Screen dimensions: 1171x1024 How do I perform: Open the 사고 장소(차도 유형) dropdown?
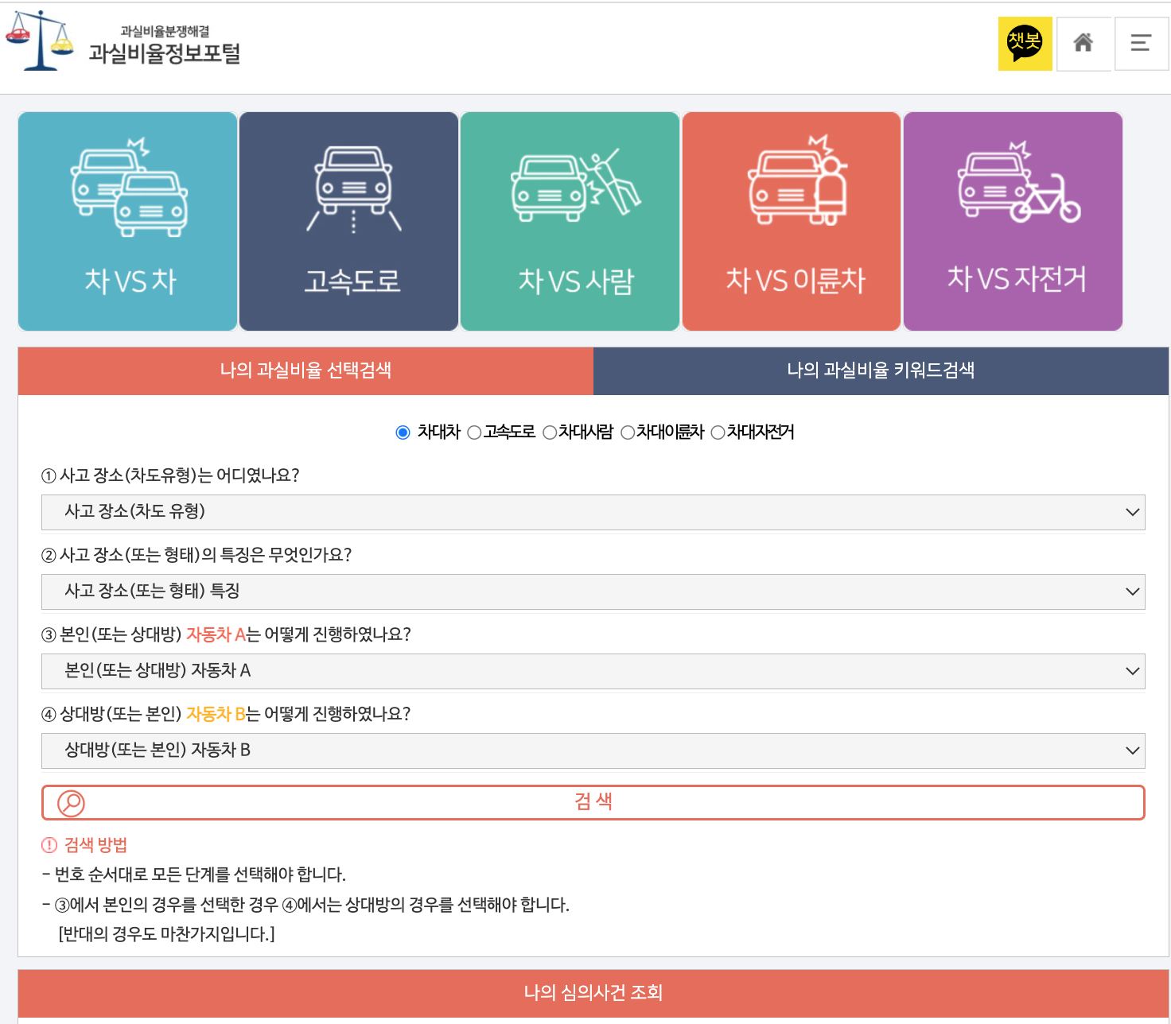592,512
